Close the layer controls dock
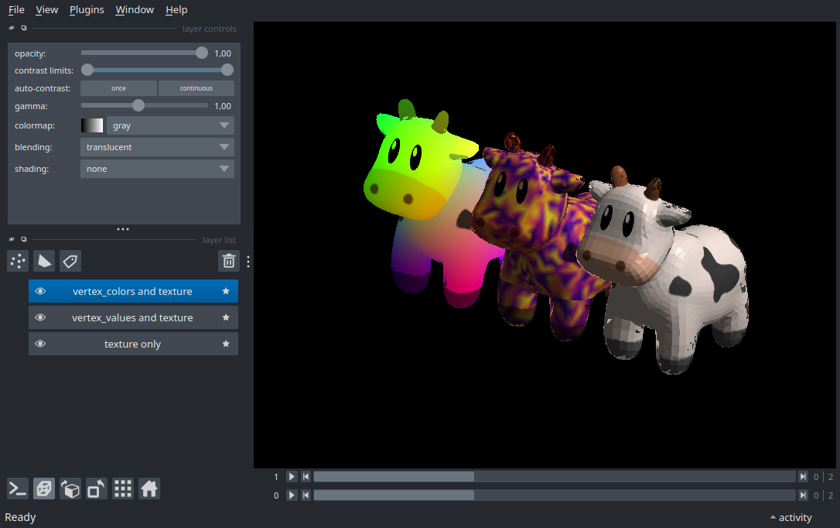Image resolution: width=840 pixels, height=528 pixels. point(12,28)
